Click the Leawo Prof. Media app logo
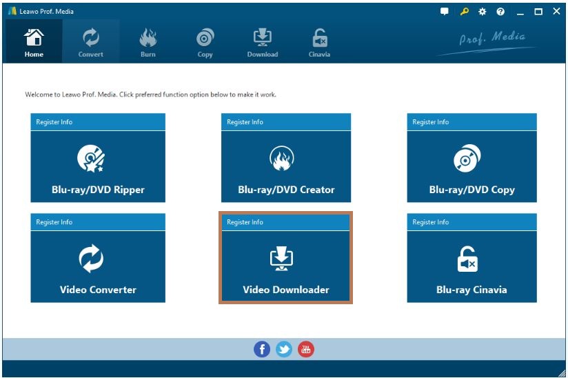Viewport: 568px width, 378px height. pyautogui.click(x=12, y=11)
